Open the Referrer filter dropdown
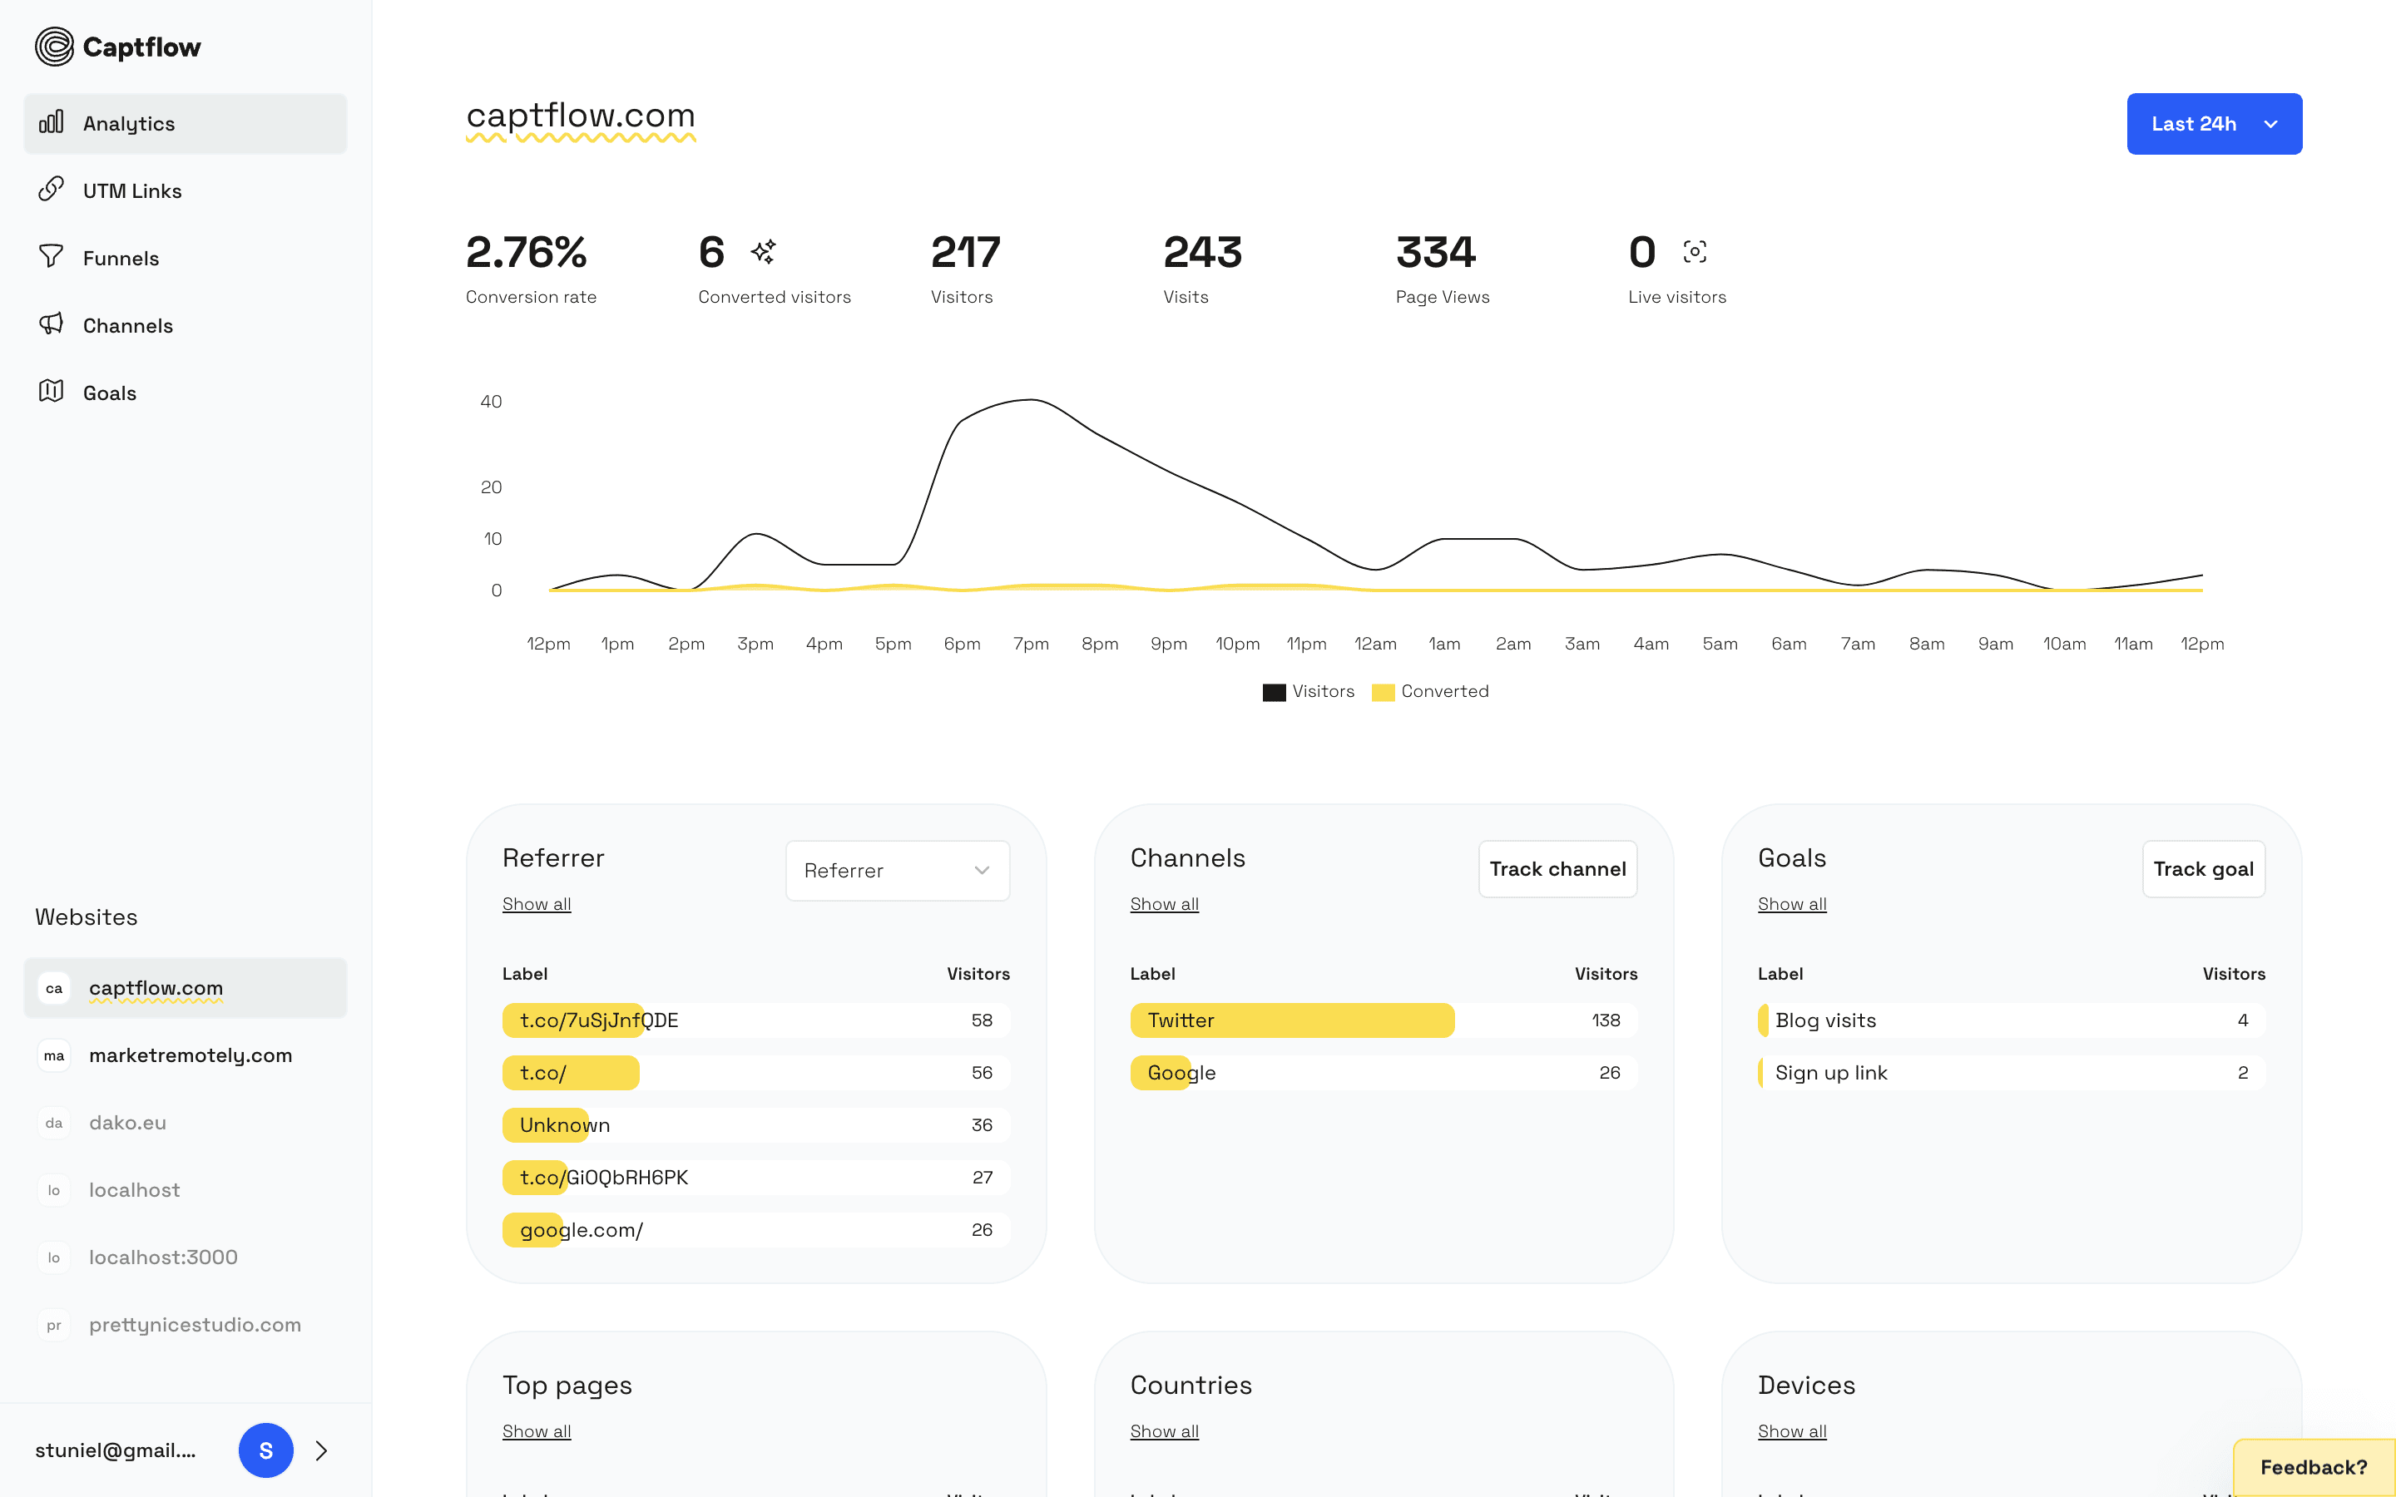2396x1497 pixels. 896,869
